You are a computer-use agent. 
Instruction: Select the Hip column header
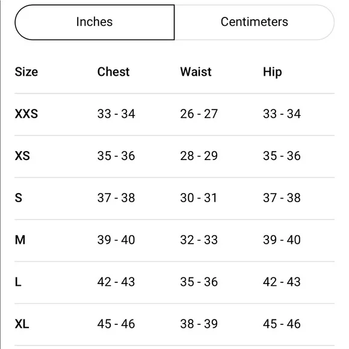click(x=273, y=72)
